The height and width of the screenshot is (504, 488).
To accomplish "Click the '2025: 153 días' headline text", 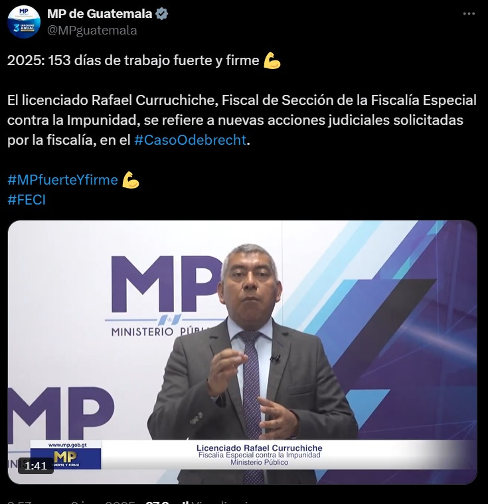I will click(133, 60).
